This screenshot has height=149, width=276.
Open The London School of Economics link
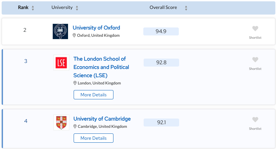(x=101, y=67)
